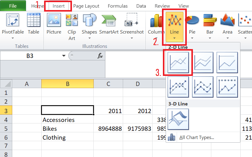Open the Formulas ribbon tab
252x157 pixels.
tap(118, 6)
